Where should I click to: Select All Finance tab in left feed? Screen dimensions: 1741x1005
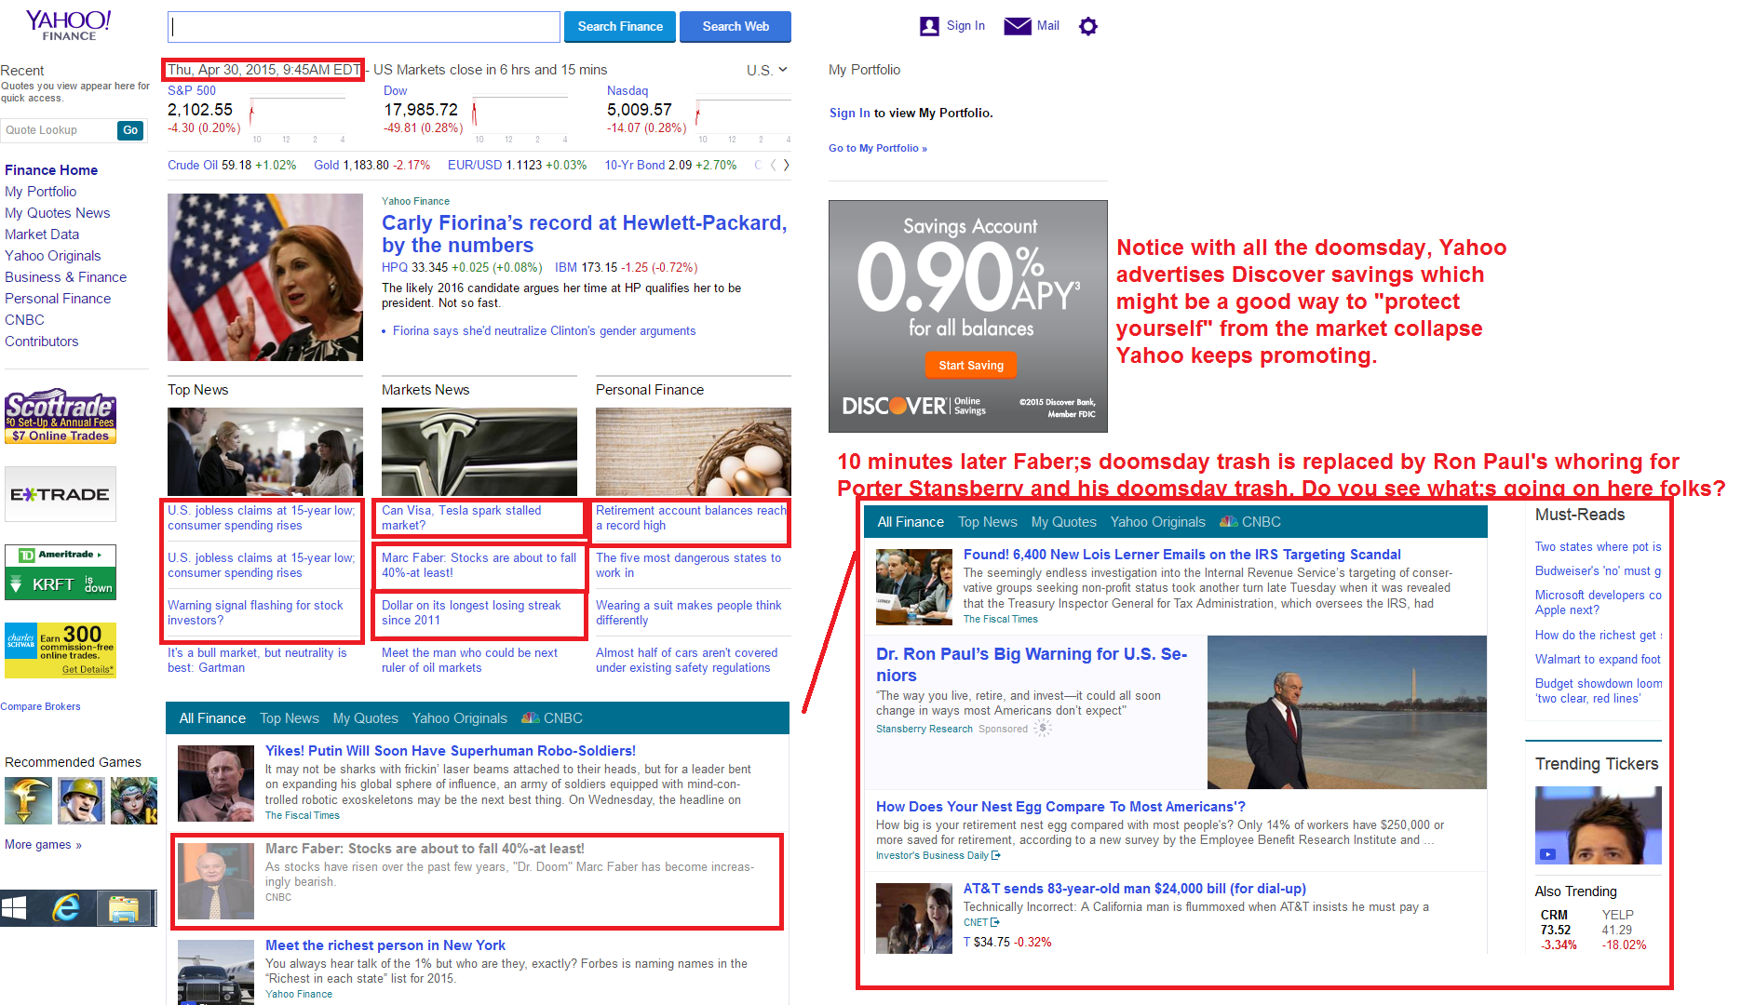click(x=212, y=718)
